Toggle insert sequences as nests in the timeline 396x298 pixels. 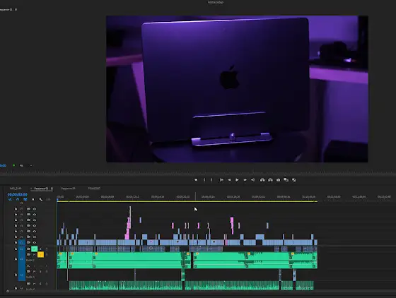tap(10, 199)
